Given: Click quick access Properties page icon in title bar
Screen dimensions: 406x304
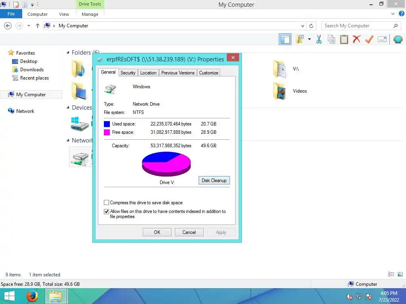Looking at the screenshot, I should click(16, 4).
